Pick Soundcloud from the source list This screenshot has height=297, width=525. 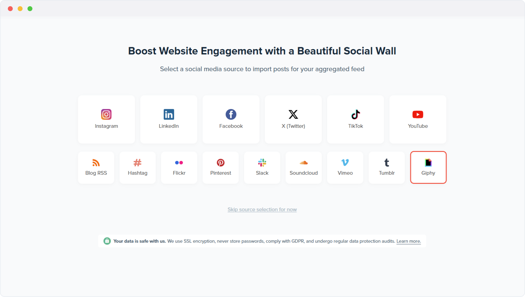point(303,168)
